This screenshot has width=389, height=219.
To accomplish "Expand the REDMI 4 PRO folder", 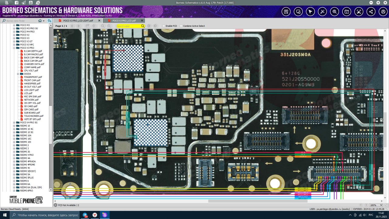I will coord(14,155).
